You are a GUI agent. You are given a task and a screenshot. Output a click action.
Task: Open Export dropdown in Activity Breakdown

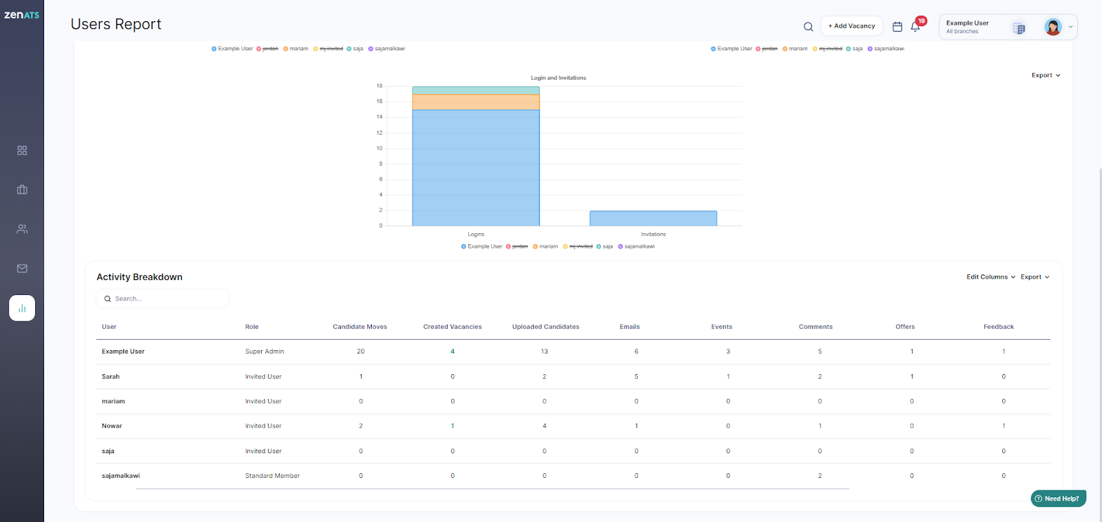coord(1035,277)
